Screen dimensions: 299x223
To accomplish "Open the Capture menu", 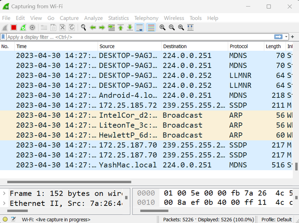I will (x=69, y=18).
